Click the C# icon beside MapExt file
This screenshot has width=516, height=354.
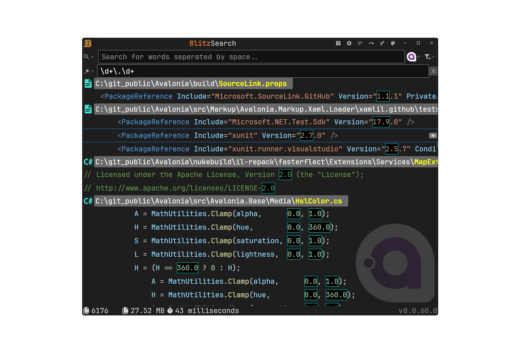pos(88,162)
